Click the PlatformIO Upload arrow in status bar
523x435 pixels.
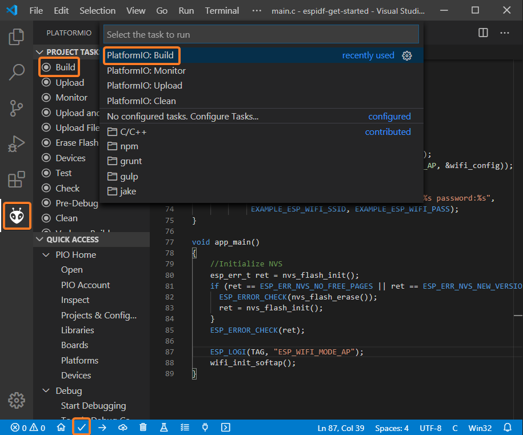coord(102,428)
